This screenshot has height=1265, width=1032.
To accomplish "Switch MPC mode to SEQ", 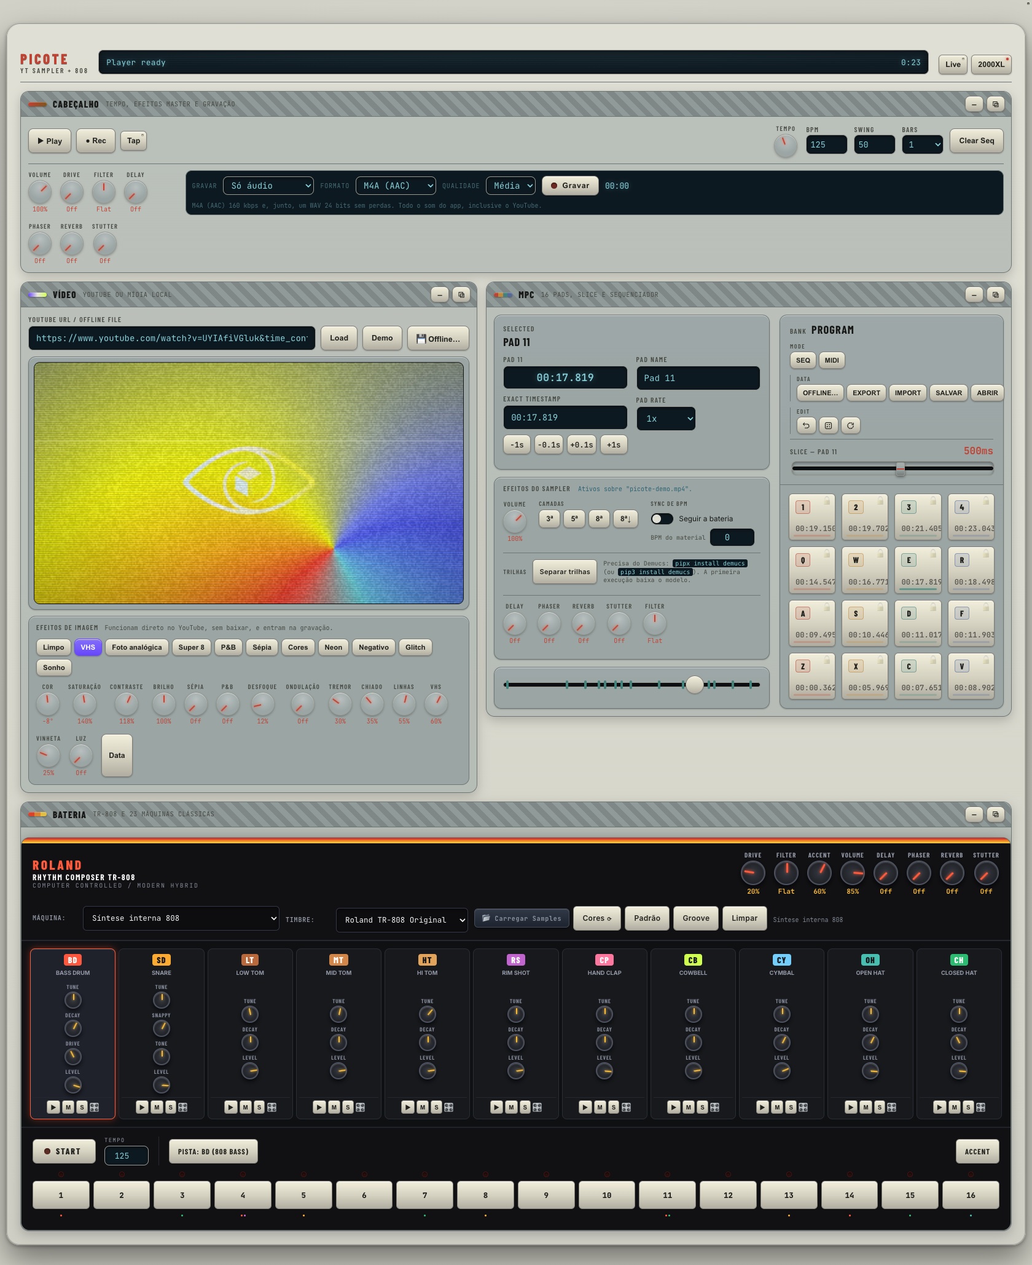I will coord(803,360).
